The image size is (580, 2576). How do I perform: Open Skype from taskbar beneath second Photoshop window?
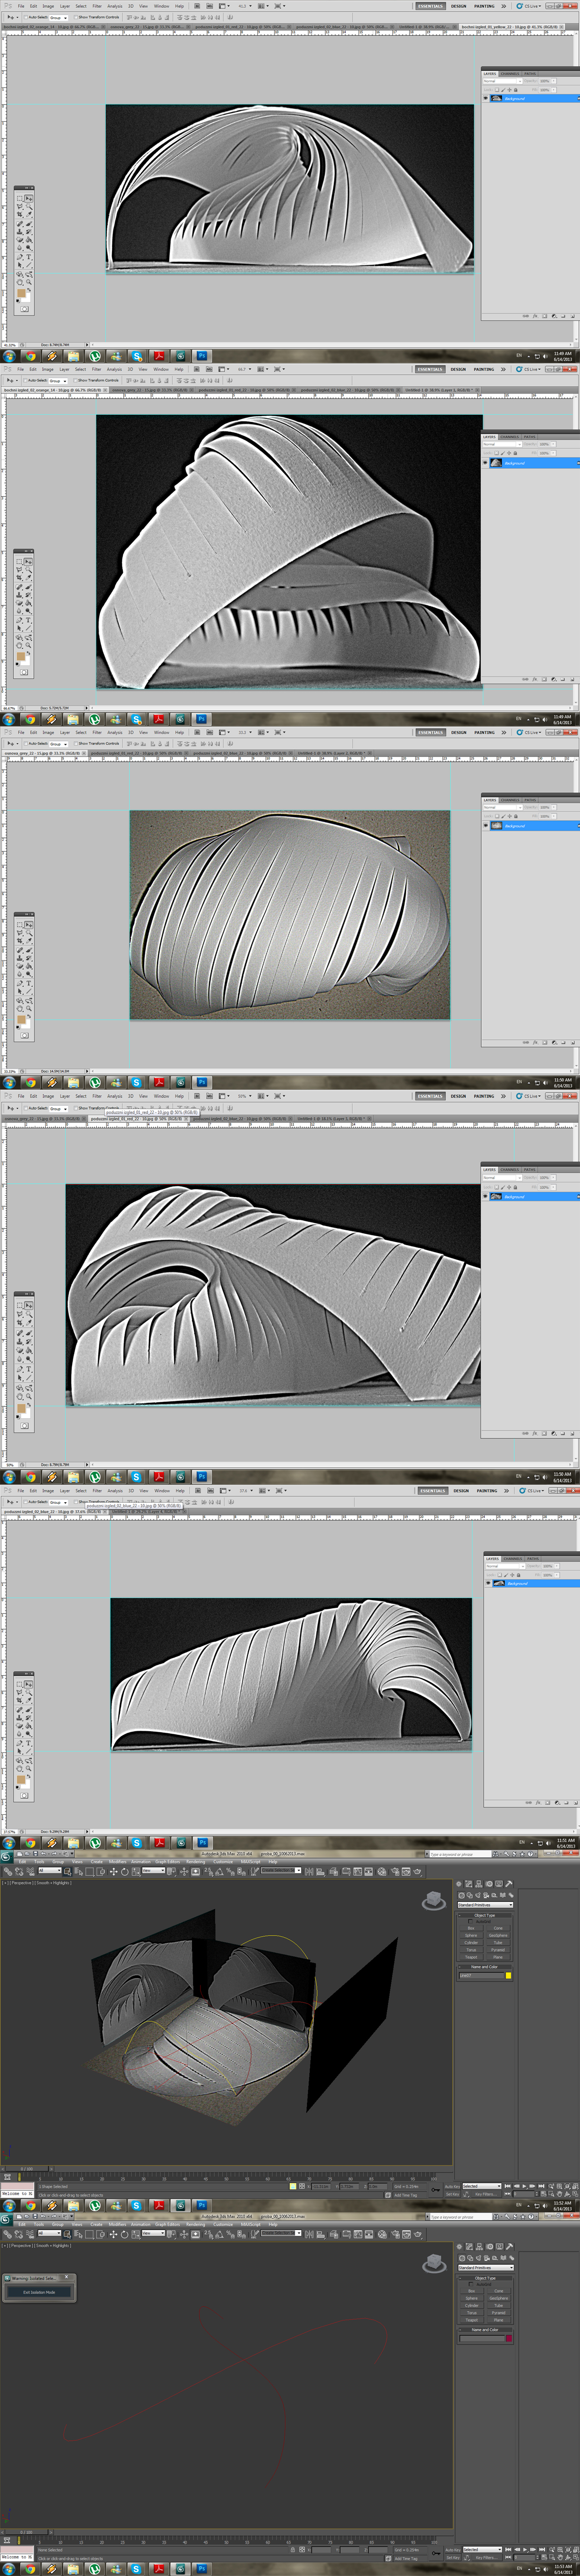coord(136,718)
